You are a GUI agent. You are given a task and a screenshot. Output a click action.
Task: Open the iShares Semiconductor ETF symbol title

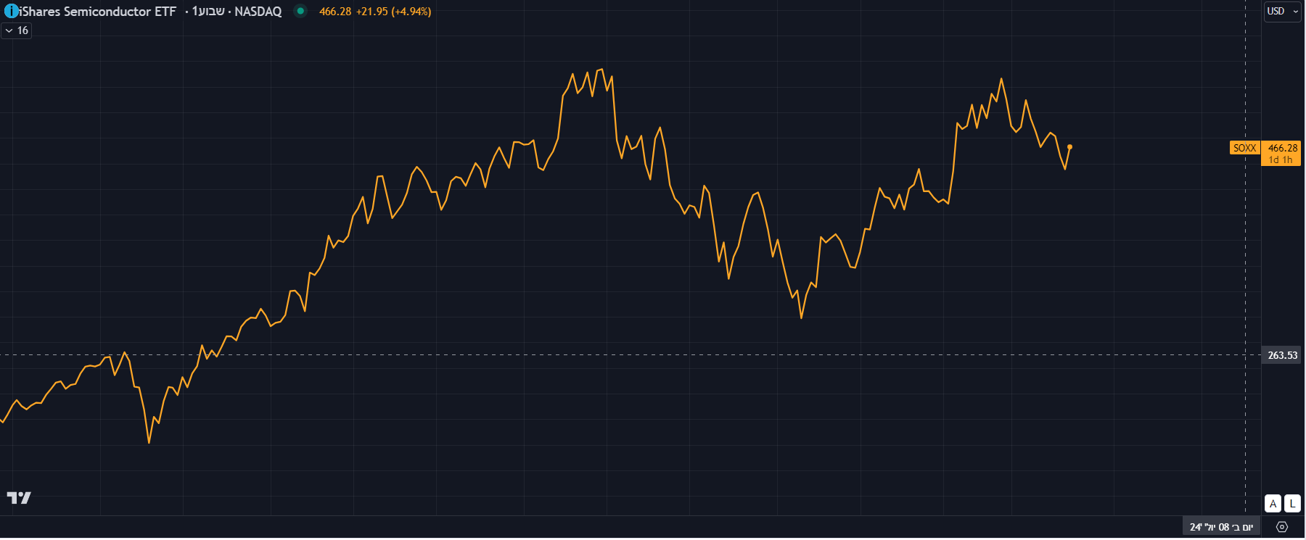[x=98, y=12]
